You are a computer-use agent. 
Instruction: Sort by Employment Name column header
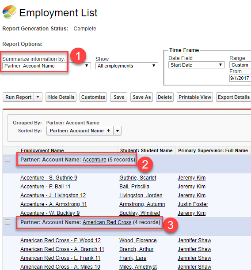pyautogui.click(x=42, y=150)
